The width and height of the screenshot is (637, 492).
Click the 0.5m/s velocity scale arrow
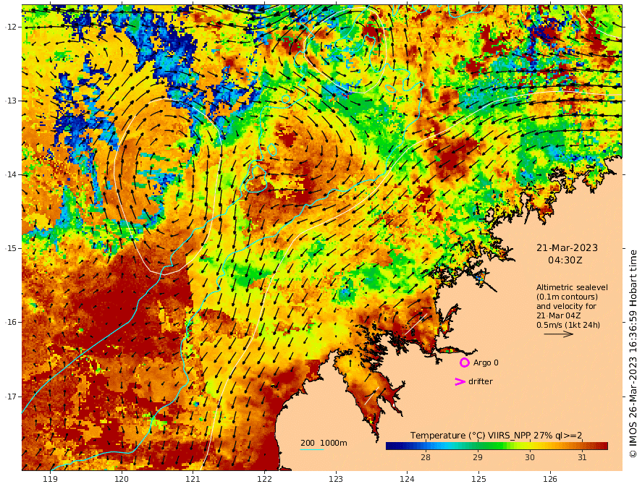[559, 334]
